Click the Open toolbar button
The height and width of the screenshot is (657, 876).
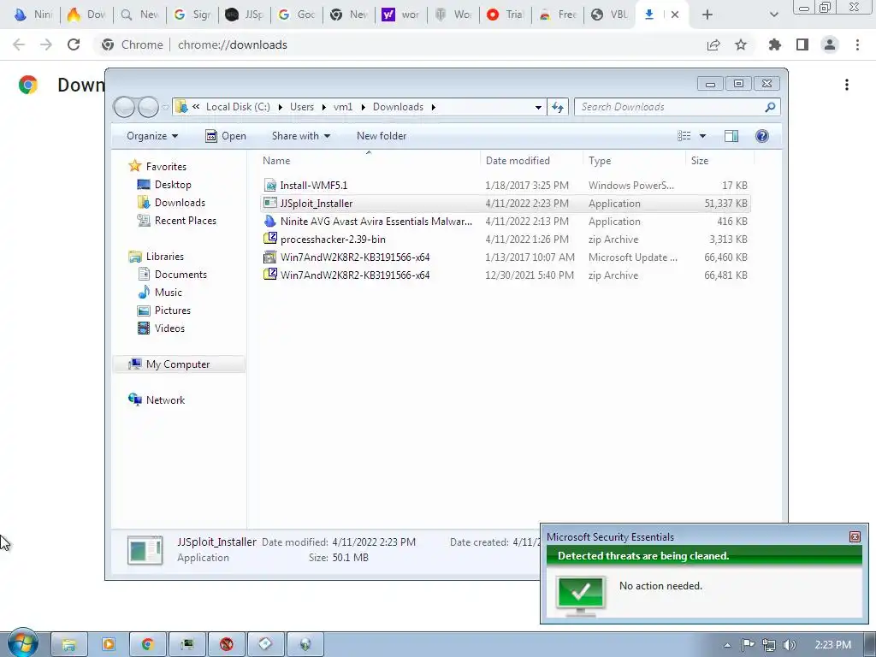click(x=226, y=136)
